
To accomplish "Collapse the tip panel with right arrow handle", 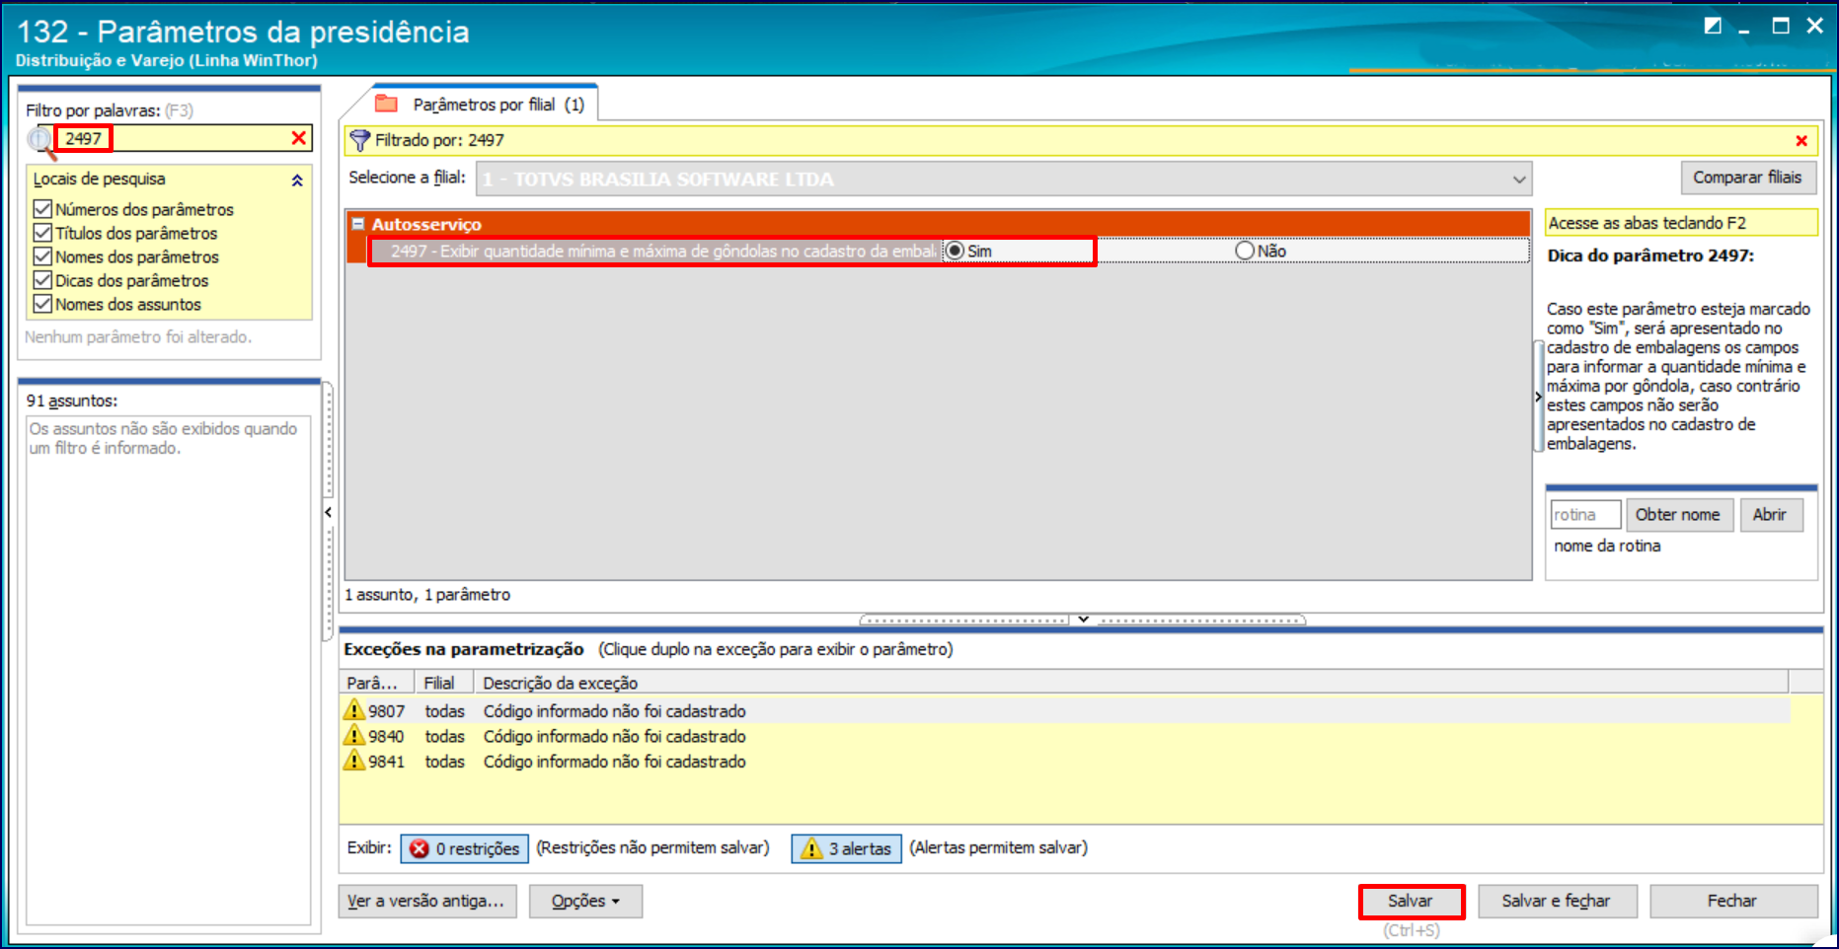I will pyautogui.click(x=1538, y=397).
